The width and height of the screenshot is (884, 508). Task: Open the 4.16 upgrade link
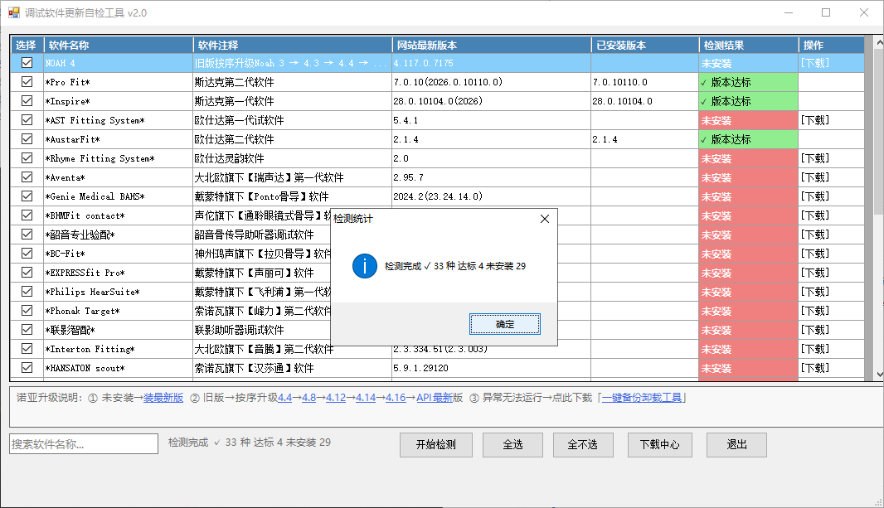coord(396,398)
